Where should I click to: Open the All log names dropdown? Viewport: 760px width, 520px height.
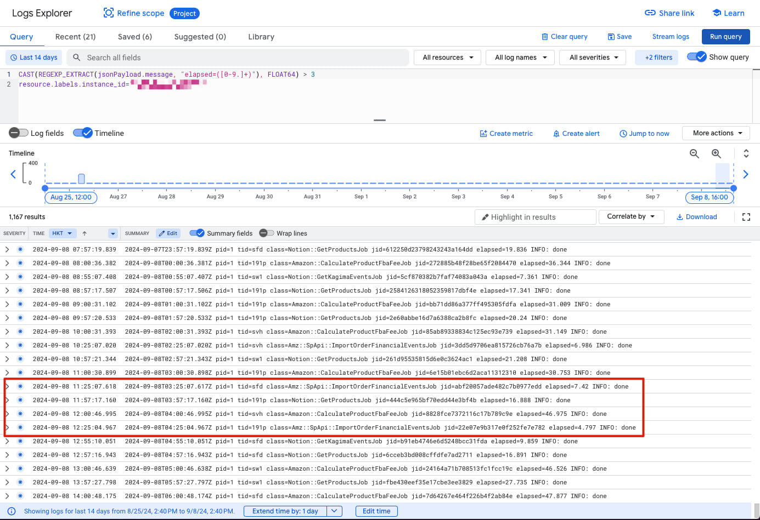tap(520, 58)
